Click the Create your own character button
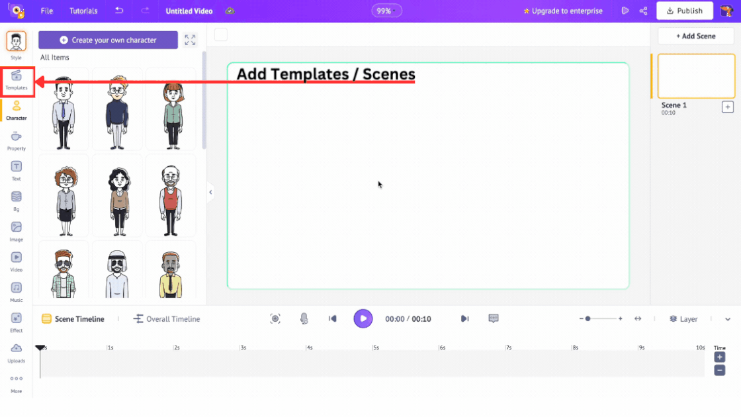The width and height of the screenshot is (741, 417). click(108, 40)
